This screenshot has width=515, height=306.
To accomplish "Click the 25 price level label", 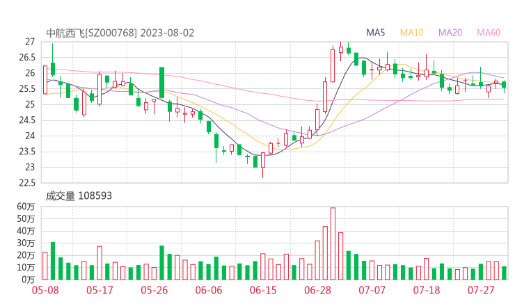I will (30, 104).
